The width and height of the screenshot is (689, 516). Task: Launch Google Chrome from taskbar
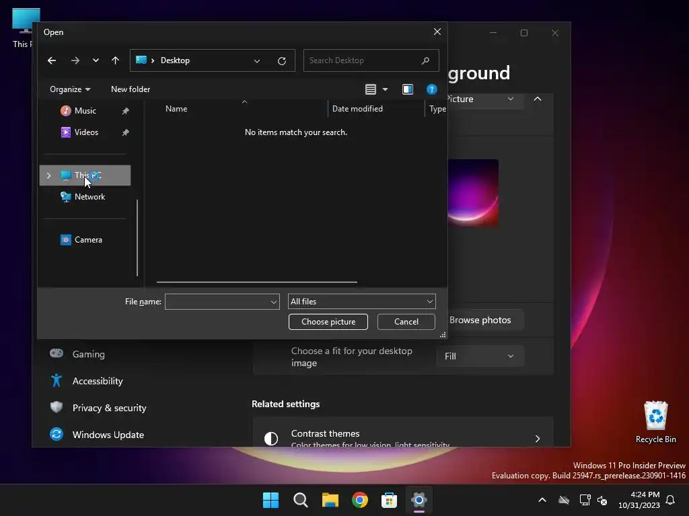point(360,500)
